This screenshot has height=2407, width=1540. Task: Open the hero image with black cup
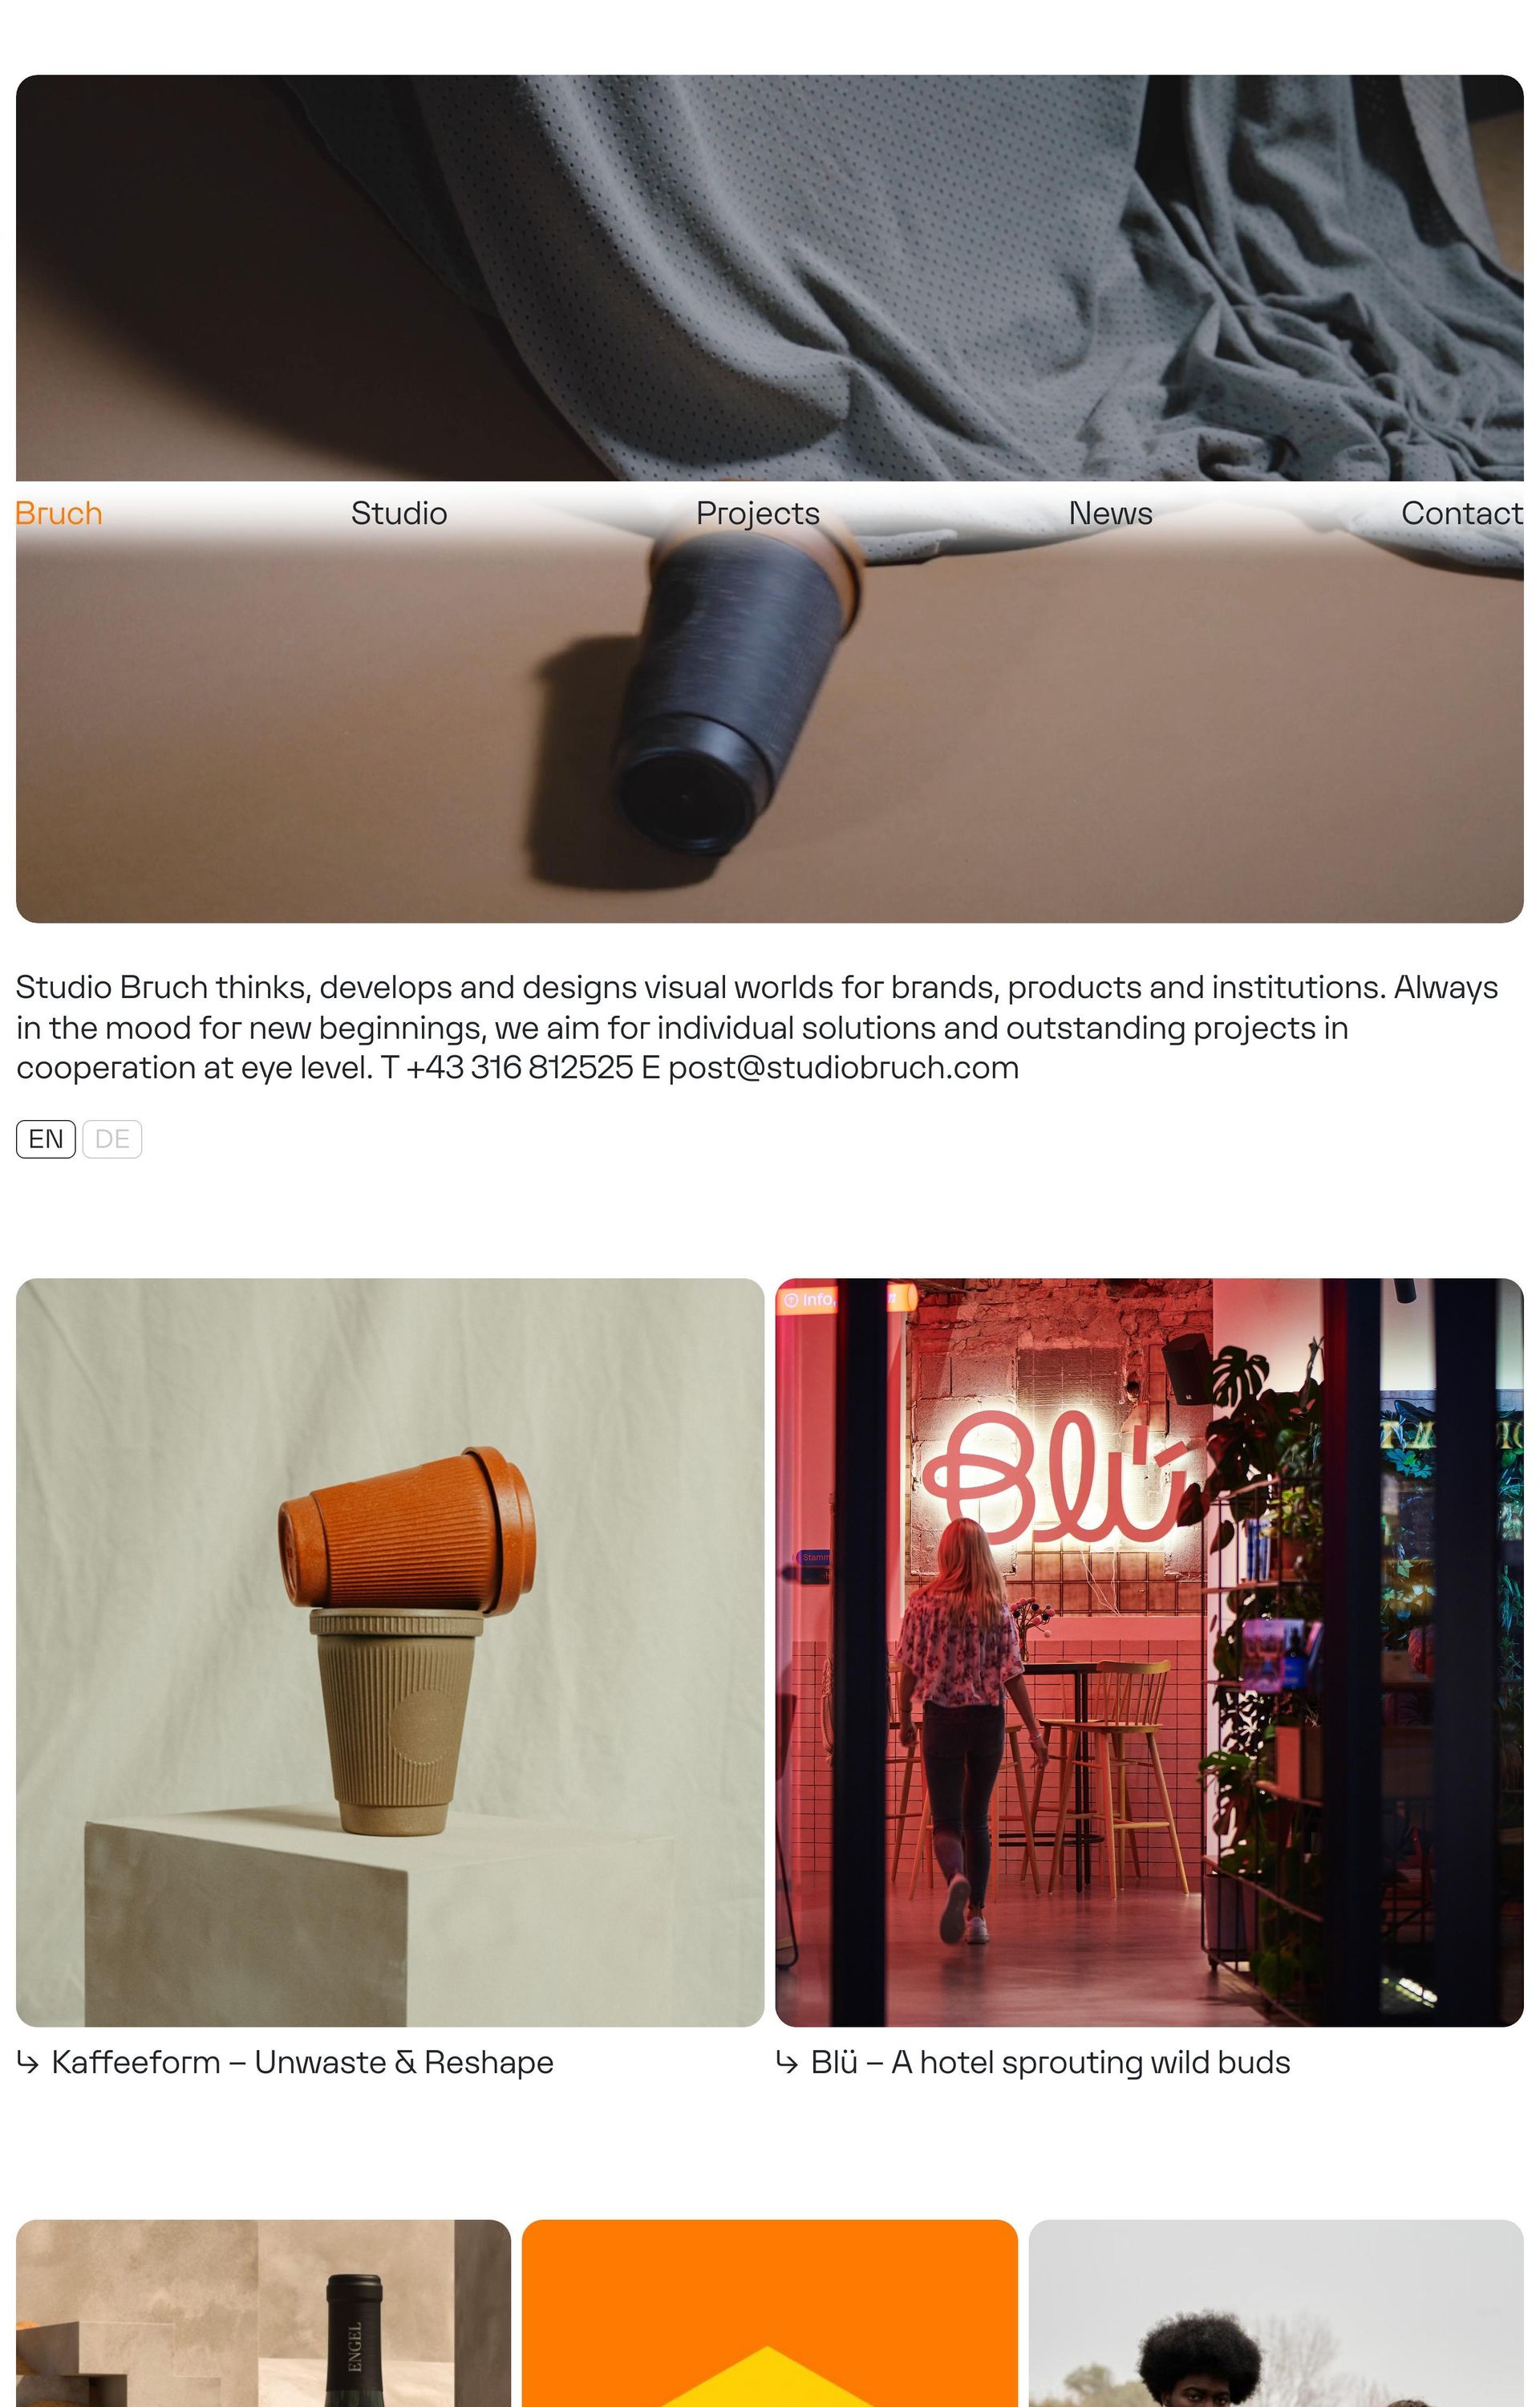point(770,498)
